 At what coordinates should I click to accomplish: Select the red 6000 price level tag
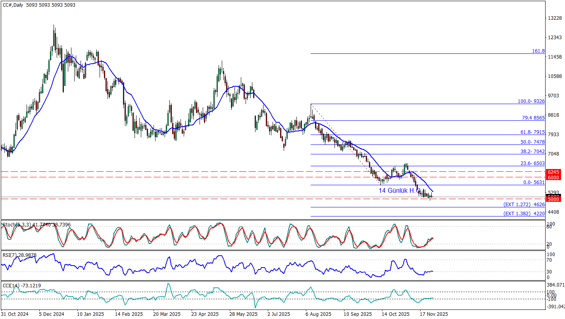tap(553, 178)
